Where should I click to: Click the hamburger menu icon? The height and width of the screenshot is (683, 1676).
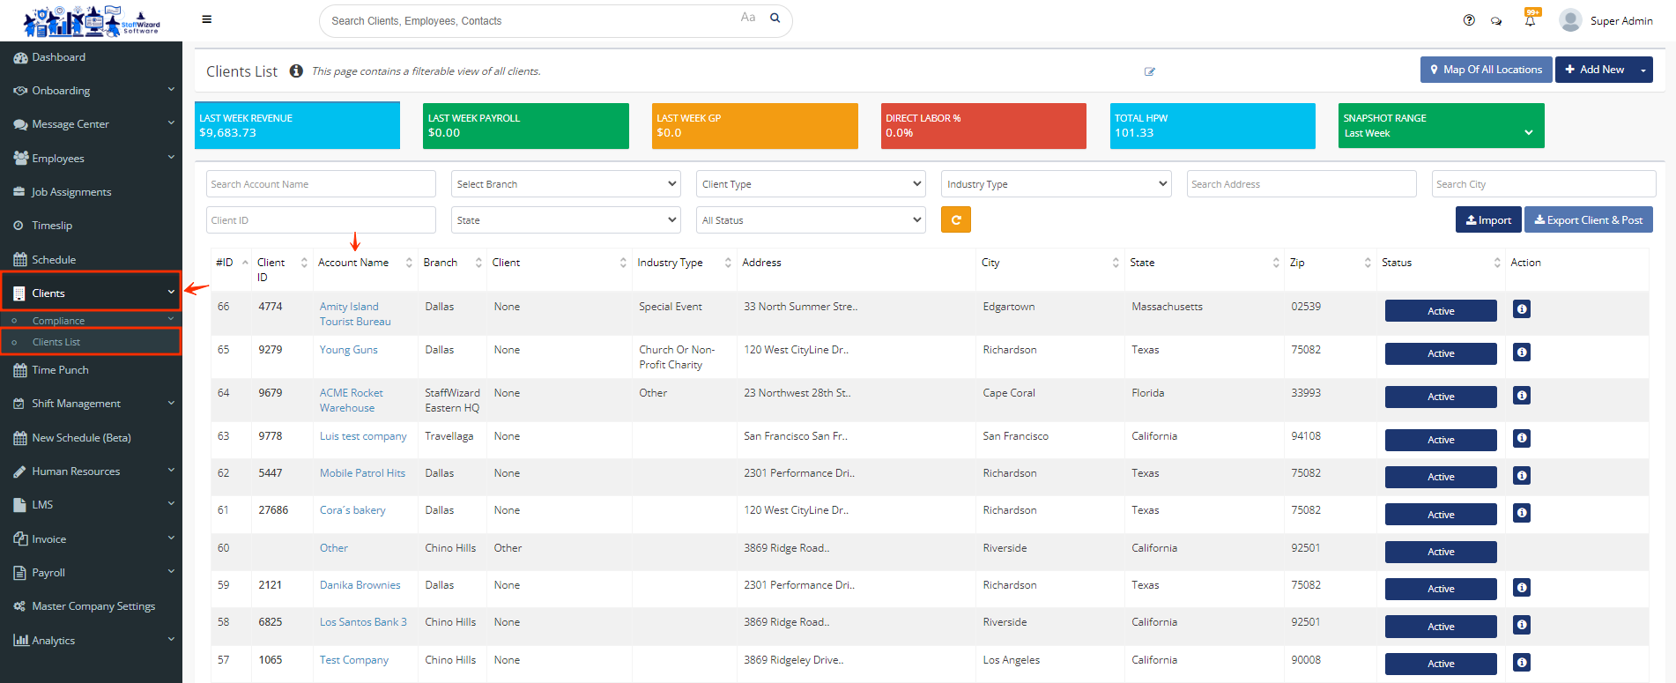coord(206,19)
